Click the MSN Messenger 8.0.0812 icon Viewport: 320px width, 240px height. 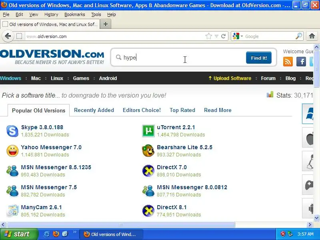[148, 191]
